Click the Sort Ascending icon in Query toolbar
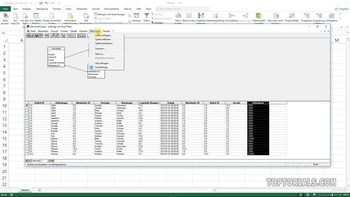The image size is (350, 197). pyautogui.click(x=79, y=36)
